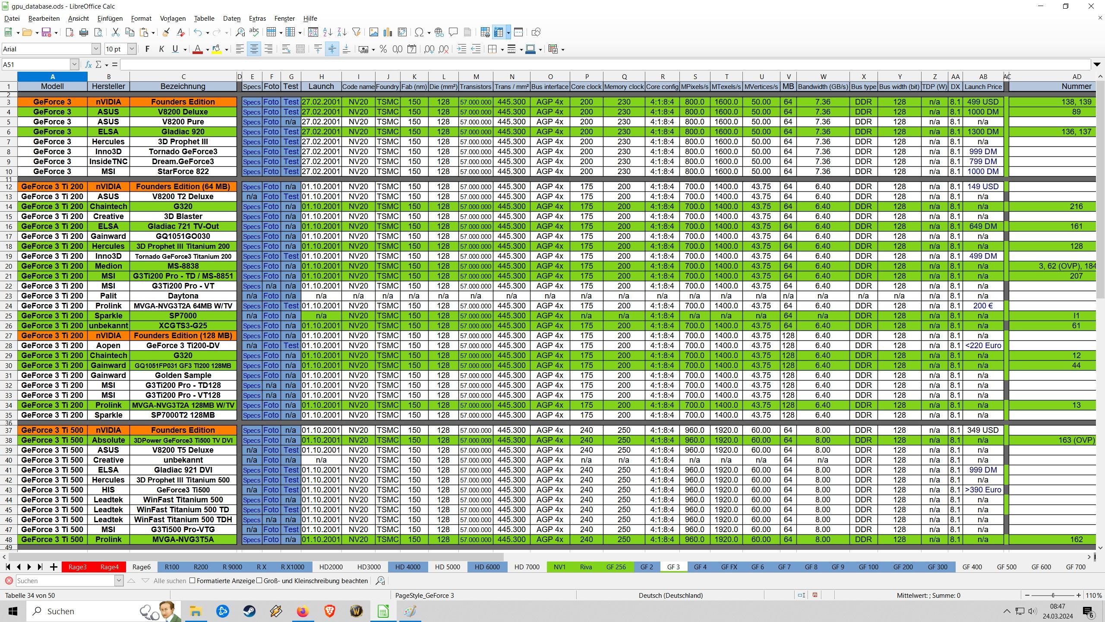Toggle center horizontally alignment
Screen dimensions: 1105x622
254,49
